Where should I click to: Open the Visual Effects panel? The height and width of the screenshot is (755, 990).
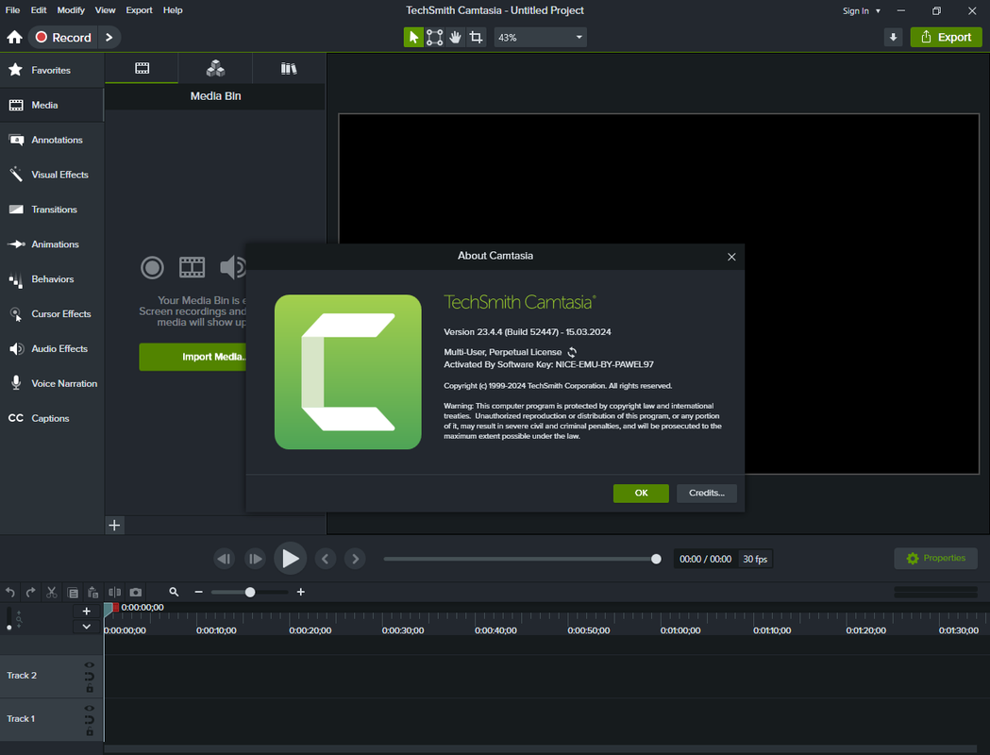coord(52,175)
